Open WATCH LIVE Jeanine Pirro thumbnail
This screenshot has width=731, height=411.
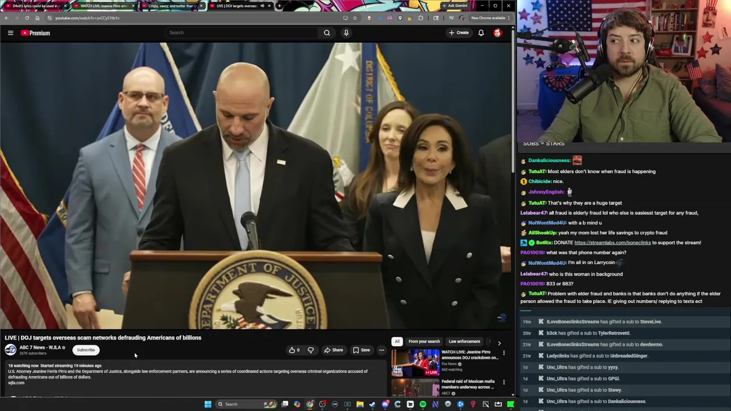[415, 363]
